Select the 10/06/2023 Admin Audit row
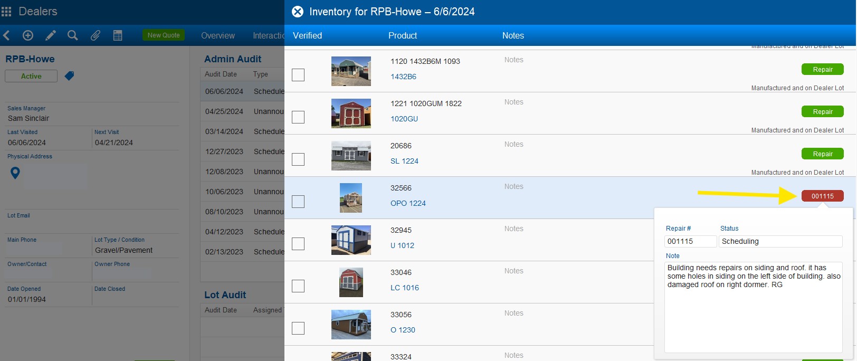857x361 pixels. coord(242,192)
